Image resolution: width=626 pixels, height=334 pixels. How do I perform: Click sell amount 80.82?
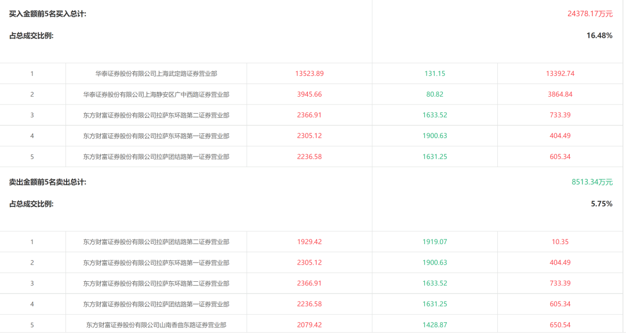435,95
